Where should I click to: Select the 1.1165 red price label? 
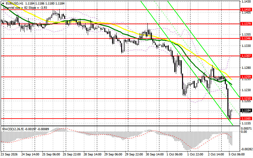tap(246, 119)
